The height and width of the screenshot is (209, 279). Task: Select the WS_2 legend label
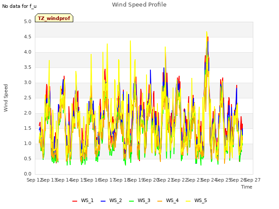pos(116,200)
